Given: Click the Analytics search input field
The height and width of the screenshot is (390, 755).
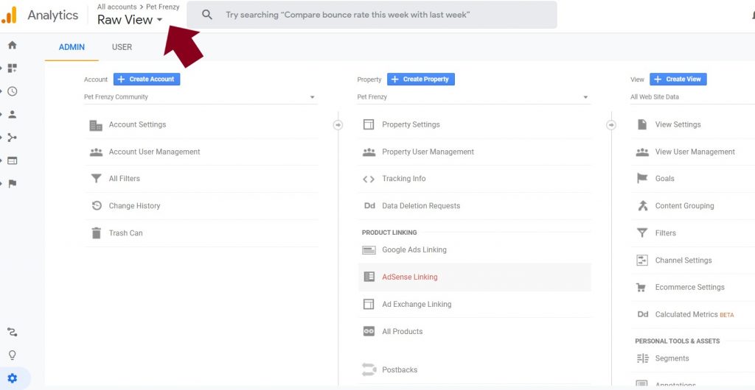Looking at the screenshot, I should pos(372,15).
